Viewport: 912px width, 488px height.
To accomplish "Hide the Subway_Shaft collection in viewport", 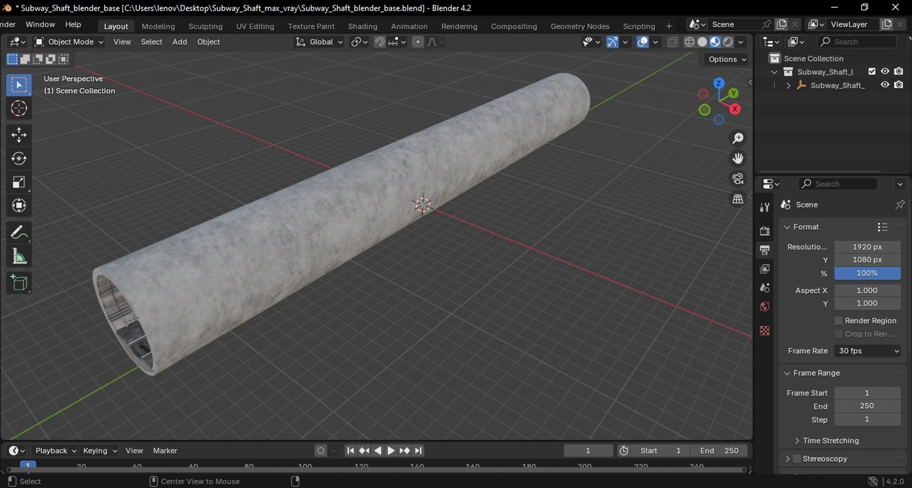I will (885, 72).
